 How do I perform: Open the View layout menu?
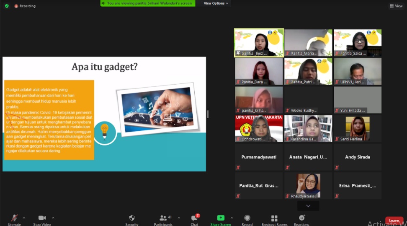[397, 6]
